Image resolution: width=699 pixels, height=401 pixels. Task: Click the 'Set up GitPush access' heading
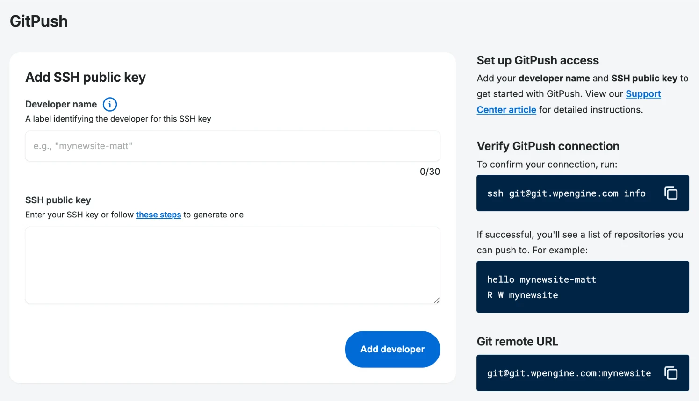point(538,60)
